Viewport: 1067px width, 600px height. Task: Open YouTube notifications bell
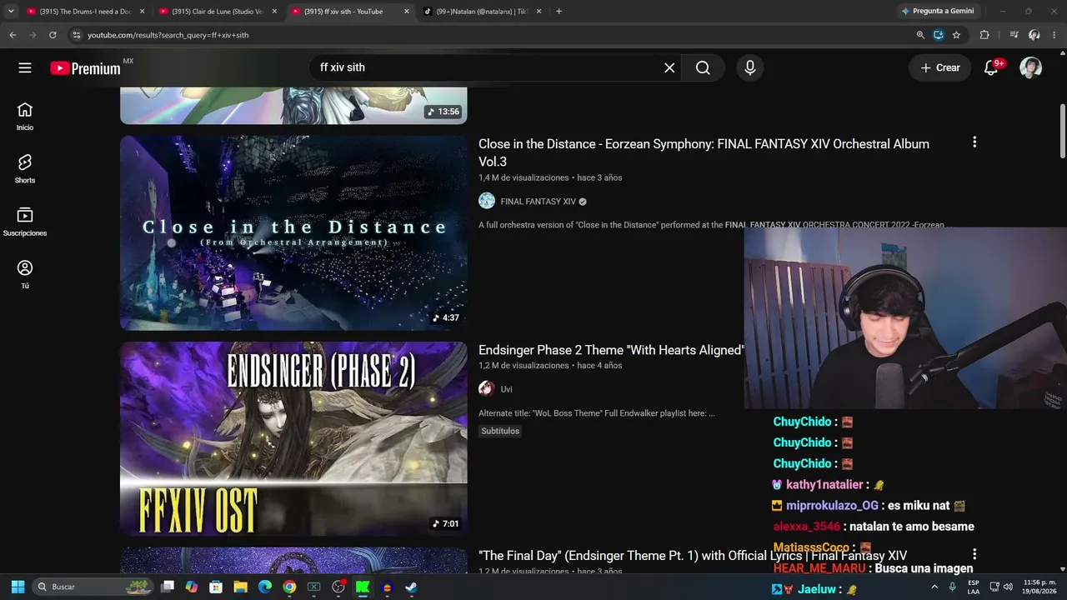click(x=991, y=67)
